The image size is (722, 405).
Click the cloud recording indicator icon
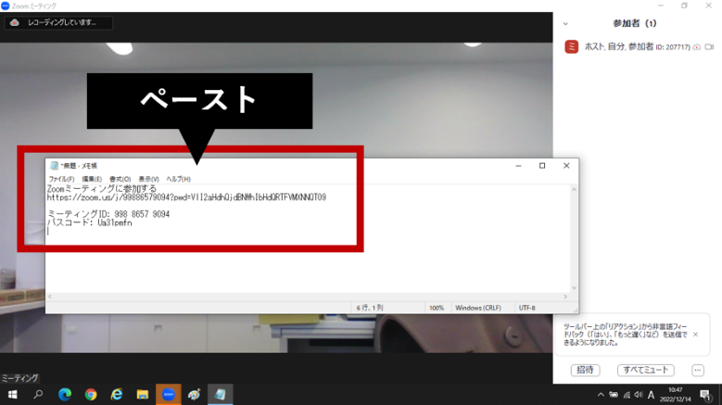coord(15,22)
